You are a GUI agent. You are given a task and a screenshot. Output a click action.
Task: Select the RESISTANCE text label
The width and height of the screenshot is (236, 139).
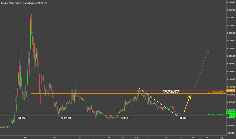pyautogui.click(x=171, y=92)
